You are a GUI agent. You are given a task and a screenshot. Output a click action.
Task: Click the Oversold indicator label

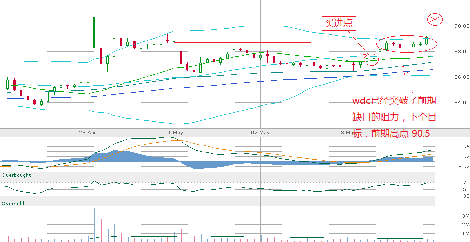pyautogui.click(x=13, y=203)
